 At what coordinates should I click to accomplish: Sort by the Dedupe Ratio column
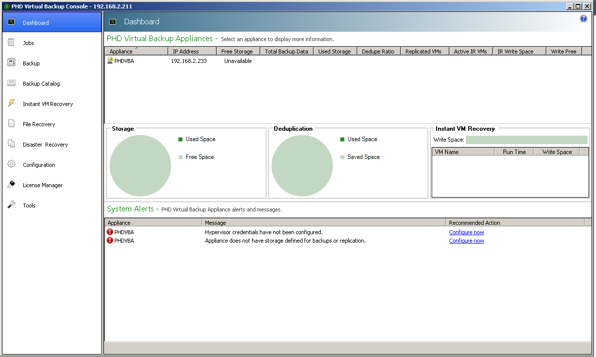pyautogui.click(x=378, y=51)
